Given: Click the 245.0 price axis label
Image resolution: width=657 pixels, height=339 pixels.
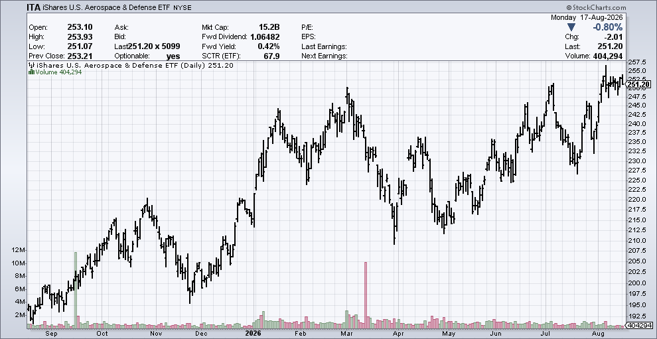Looking at the screenshot, I should [x=636, y=105].
